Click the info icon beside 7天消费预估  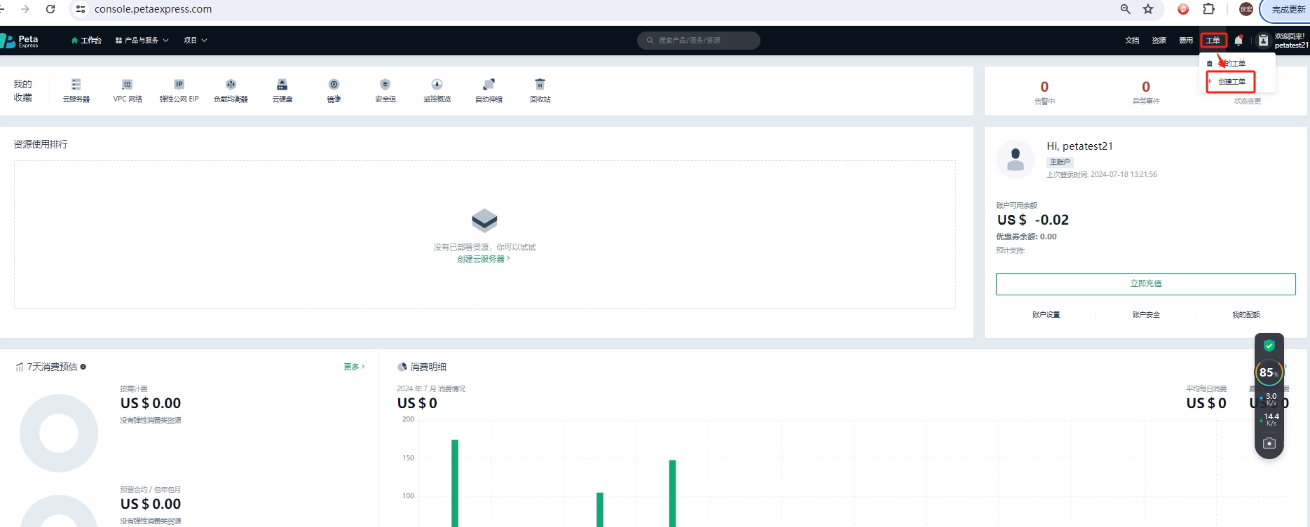point(83,367)
